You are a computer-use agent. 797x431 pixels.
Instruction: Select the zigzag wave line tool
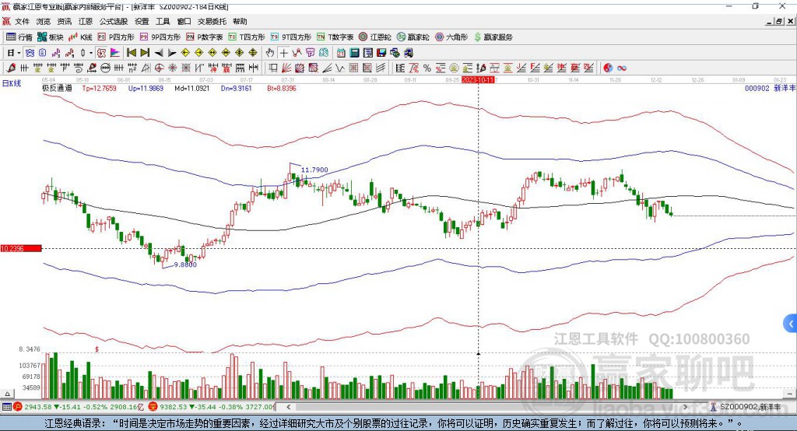[x=340, y=68]
